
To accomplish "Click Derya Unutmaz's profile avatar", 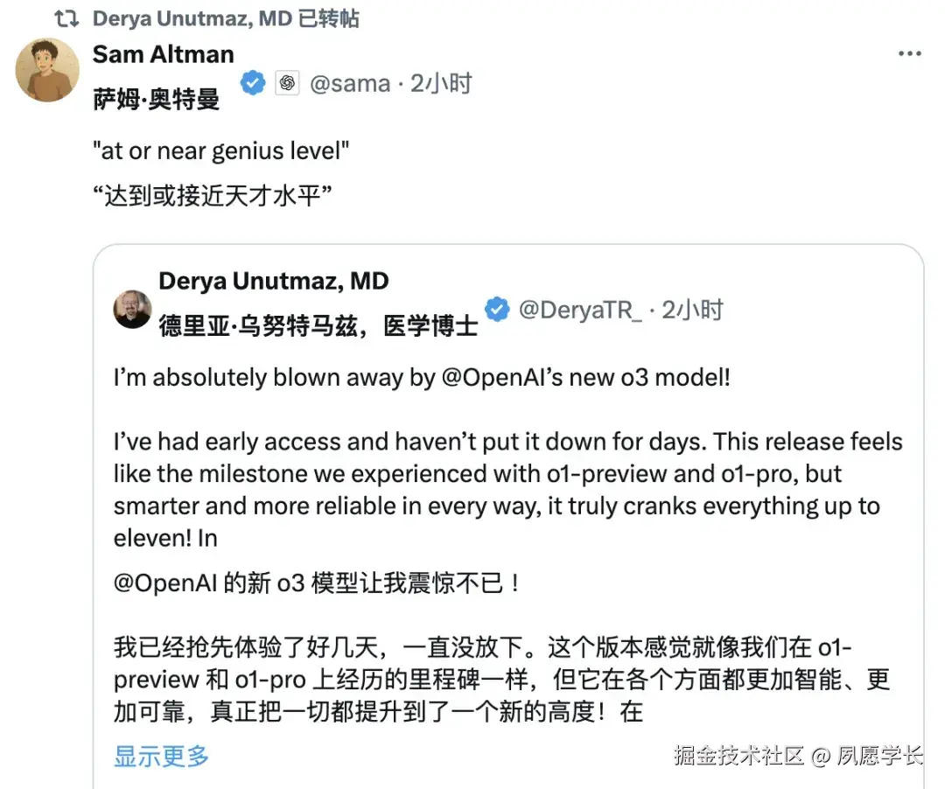I will [132, 307].
